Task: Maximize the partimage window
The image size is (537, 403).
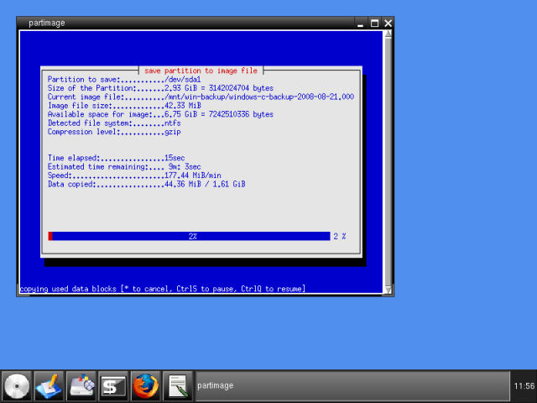Action: (x=374, y=24)
